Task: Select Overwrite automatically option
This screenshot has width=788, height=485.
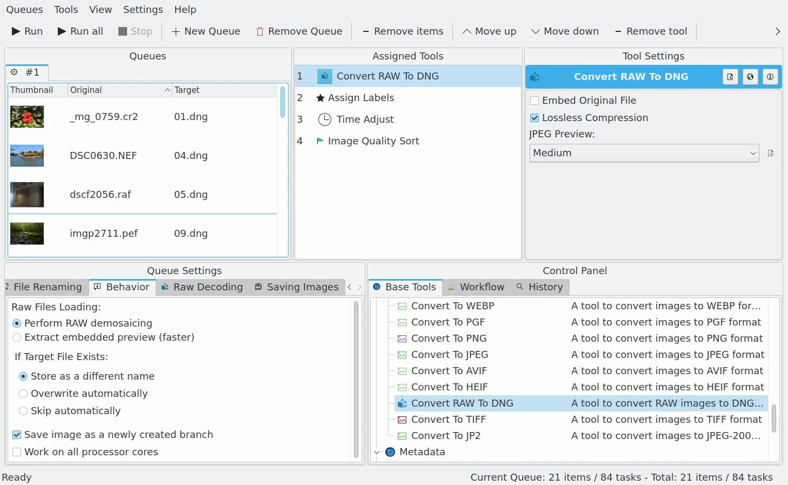Action: (23, 394)
